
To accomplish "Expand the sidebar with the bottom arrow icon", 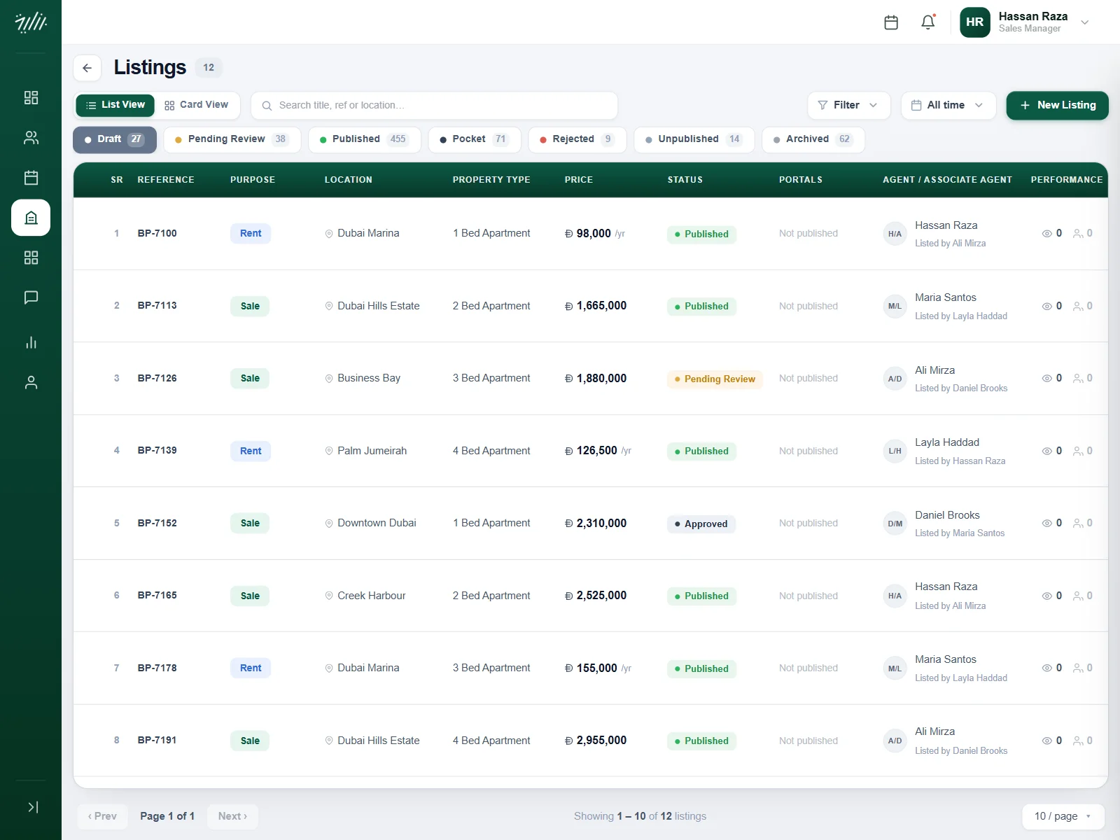I will click(32, 807).
